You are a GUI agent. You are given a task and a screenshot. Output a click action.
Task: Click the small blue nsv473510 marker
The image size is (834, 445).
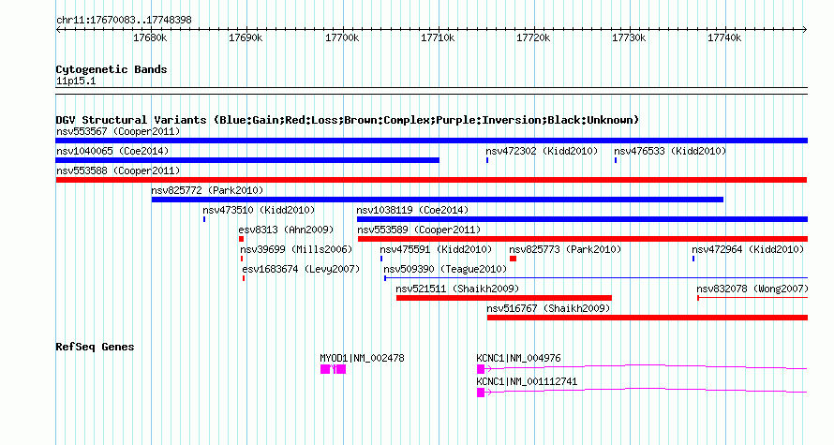[204, 219]
